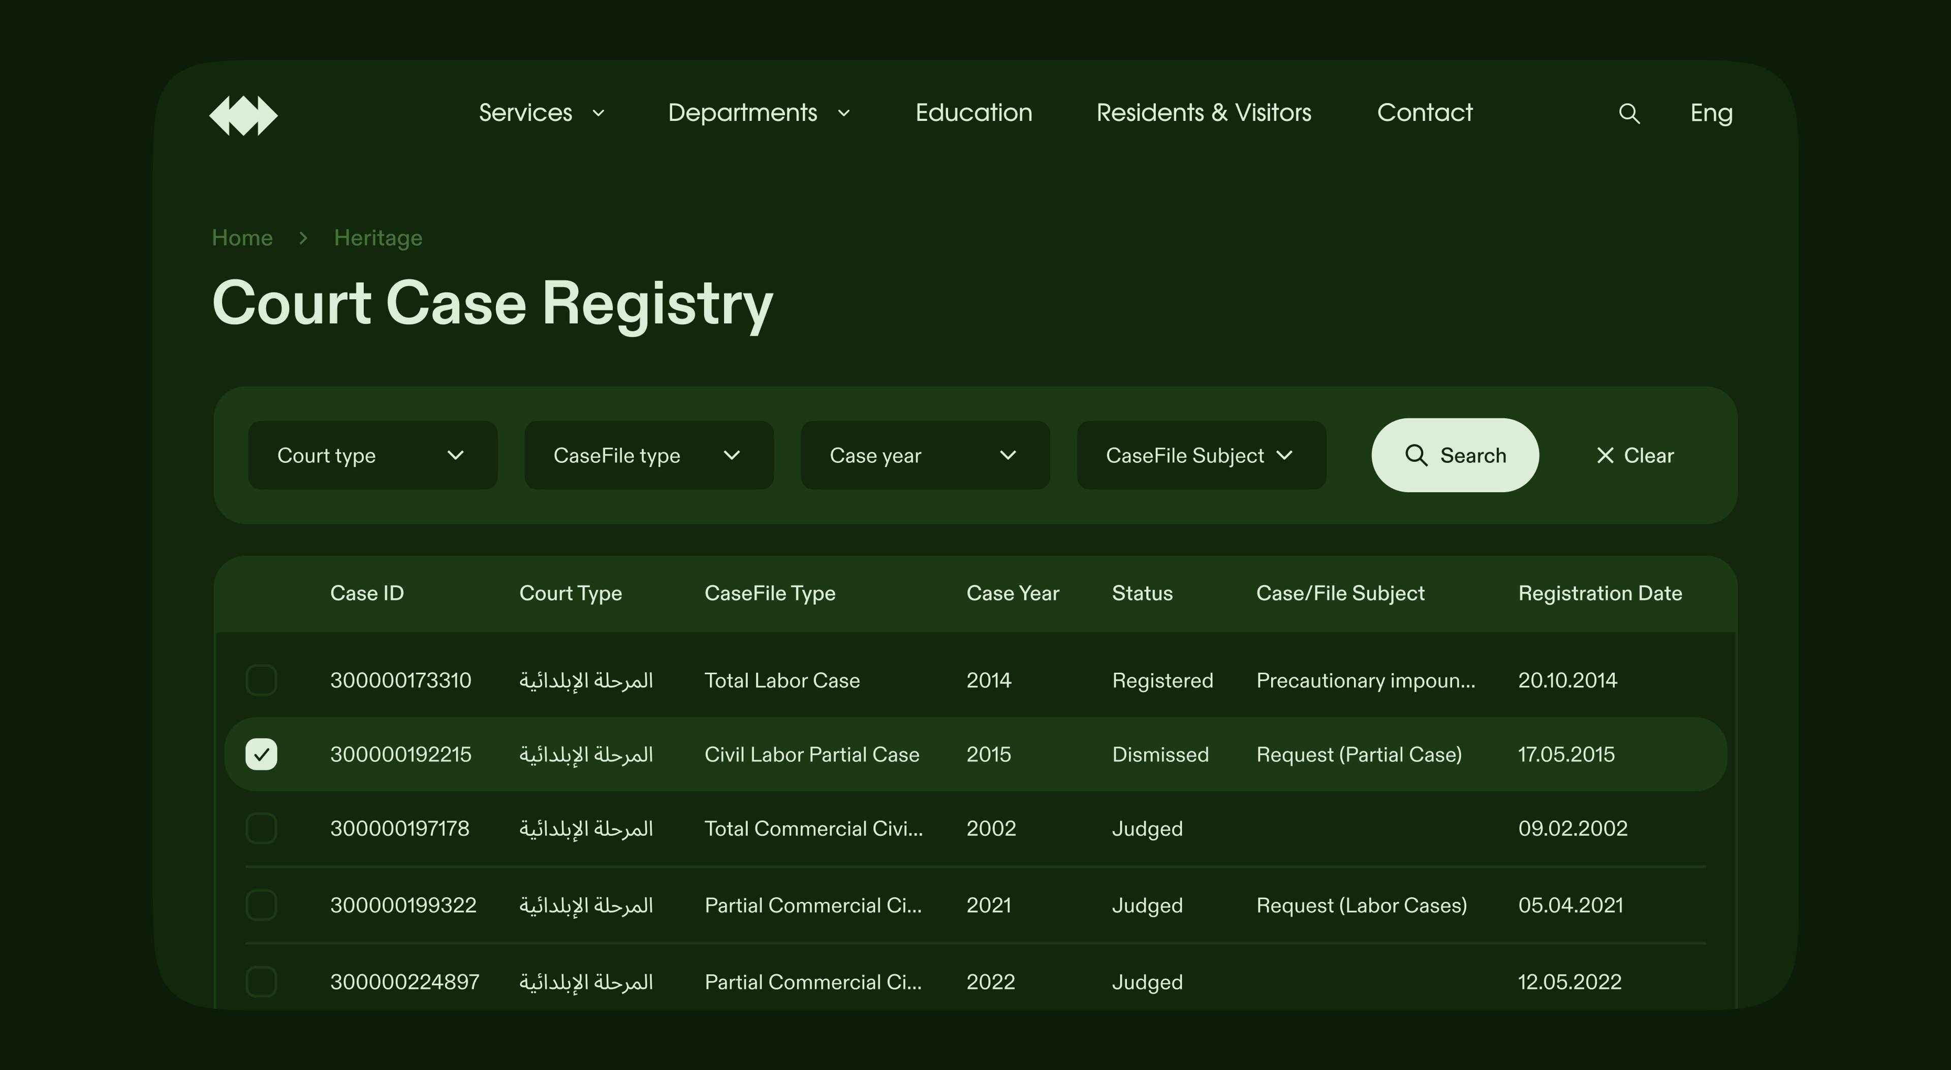Click the CaseFile Type column header
Screen dimensions: 1951x1070
[770, 594]
